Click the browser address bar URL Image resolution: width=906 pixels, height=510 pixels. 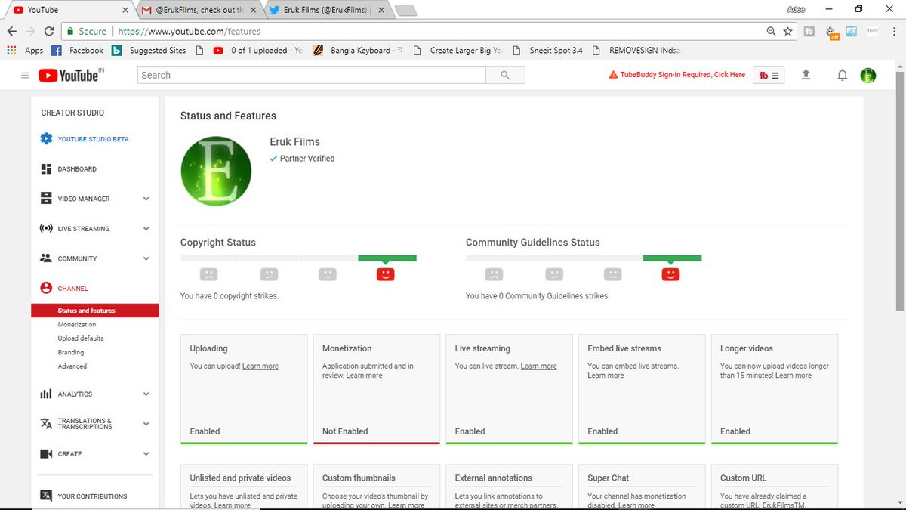tap(189, 32)
